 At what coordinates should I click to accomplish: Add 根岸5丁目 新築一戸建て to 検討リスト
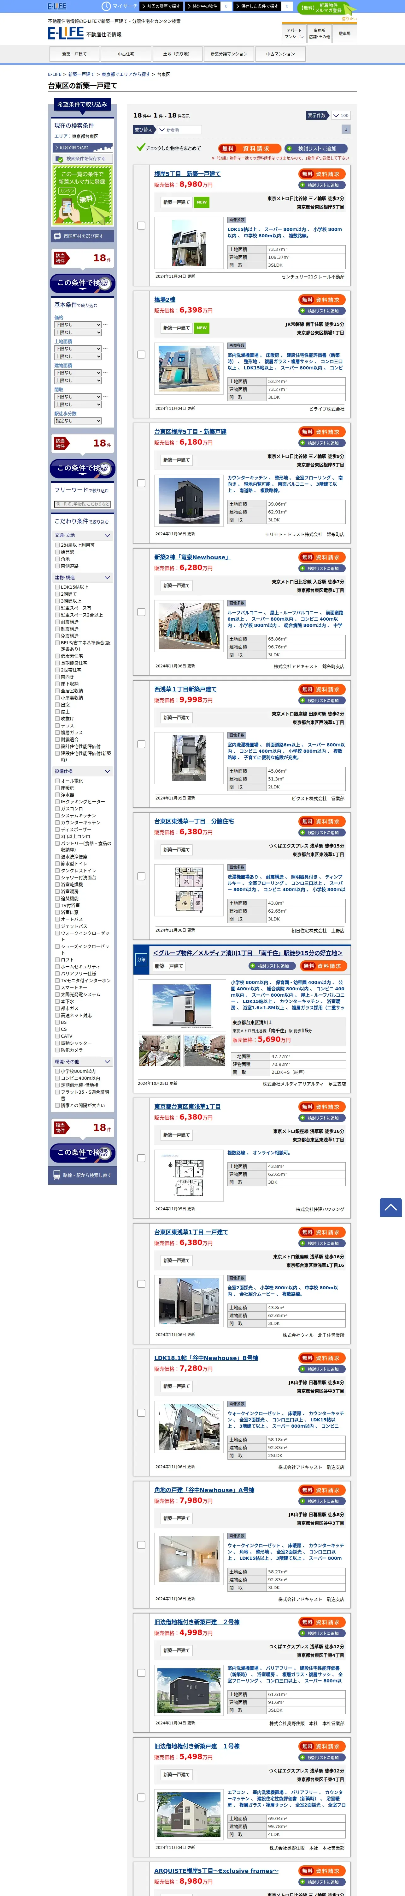tap(323, 185)
